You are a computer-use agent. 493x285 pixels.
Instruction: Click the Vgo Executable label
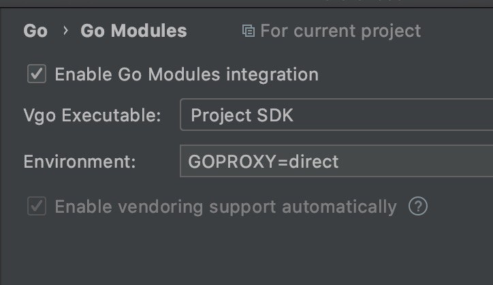click(x=93, y=115)
